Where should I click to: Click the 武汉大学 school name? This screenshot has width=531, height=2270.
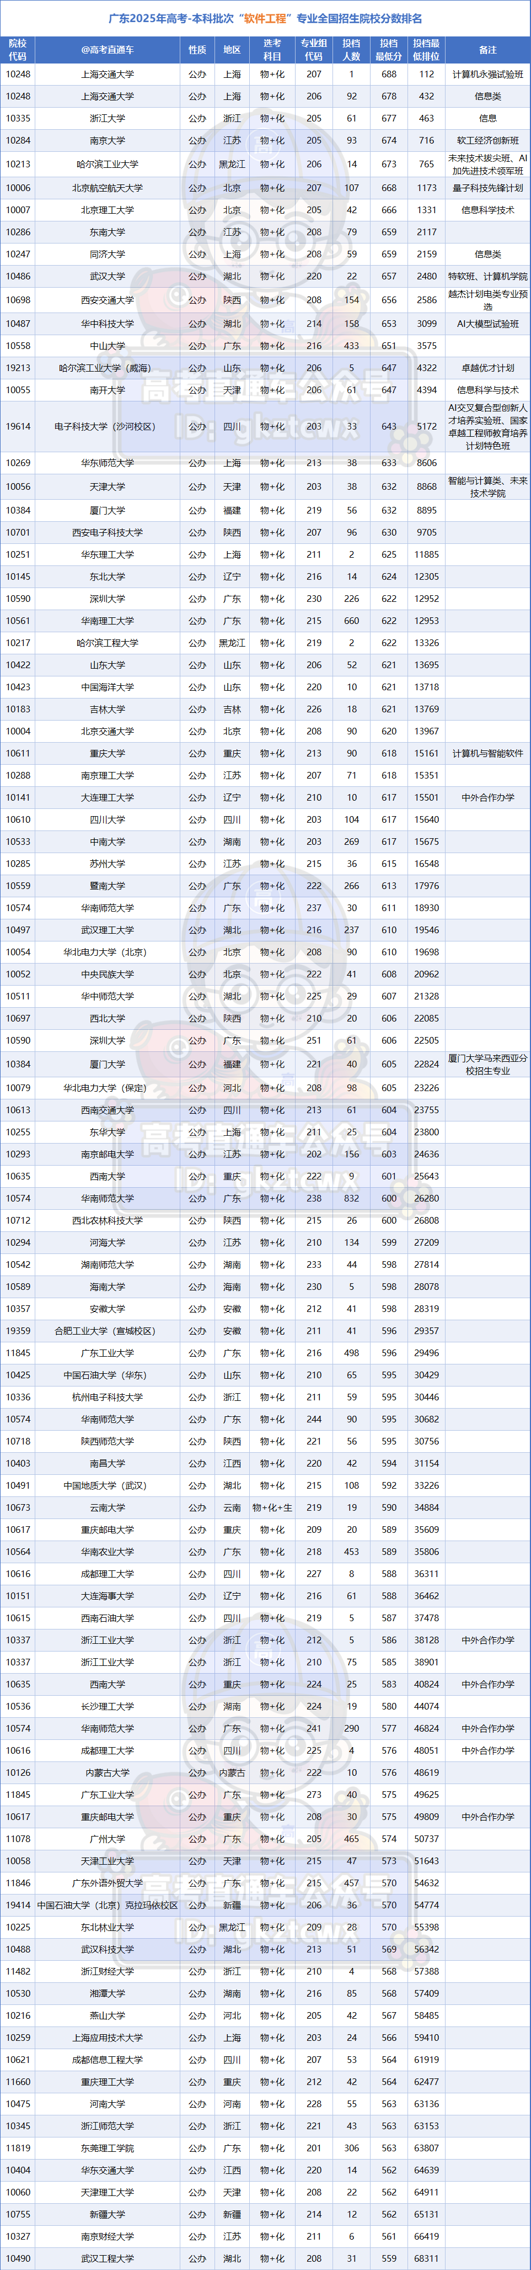pos(108,276)
